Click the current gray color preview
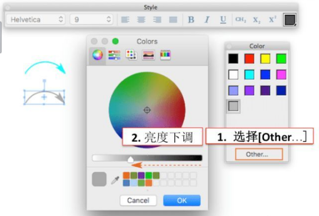The image size is (319, 216). click(99, 179)
